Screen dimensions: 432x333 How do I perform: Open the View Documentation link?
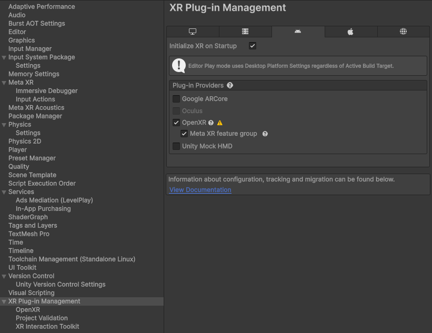(200, 190)
